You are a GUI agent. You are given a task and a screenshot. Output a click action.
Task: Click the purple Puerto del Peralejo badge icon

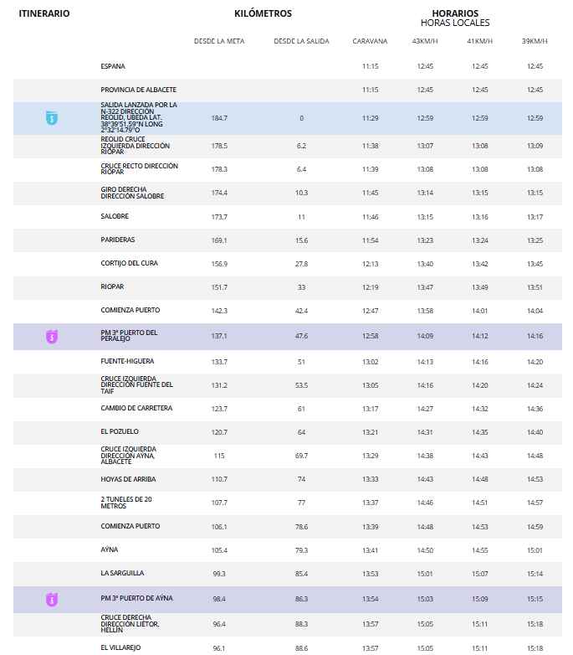(52, 336)
